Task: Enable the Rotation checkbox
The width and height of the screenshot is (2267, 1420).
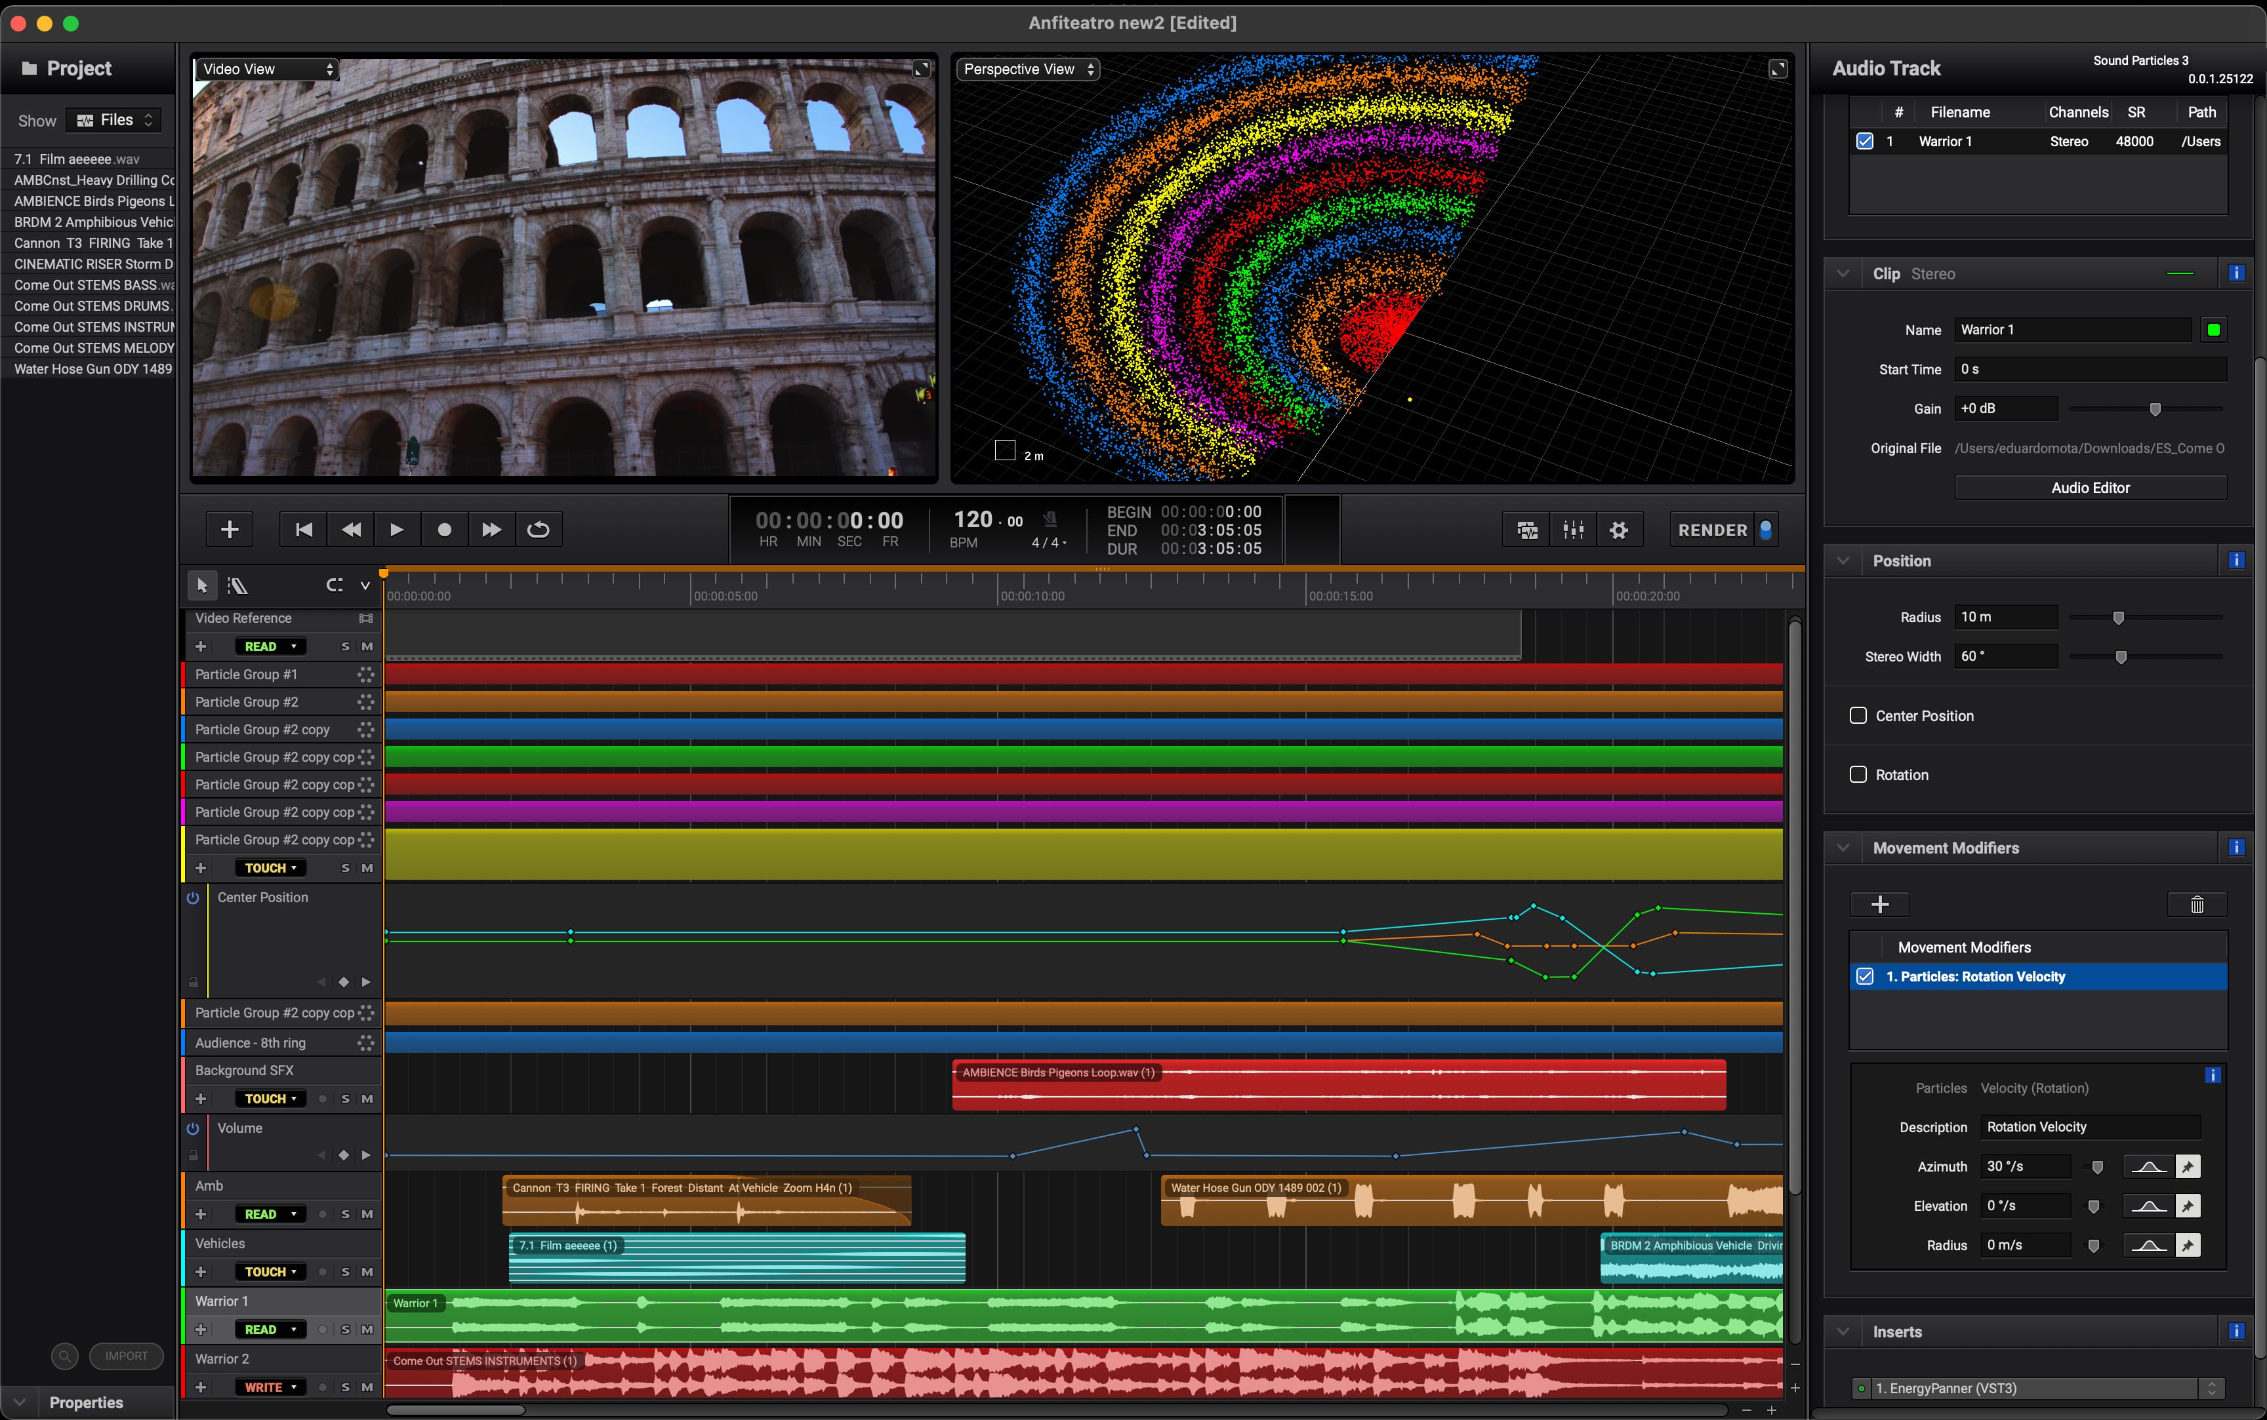Action: [1858, 775]
